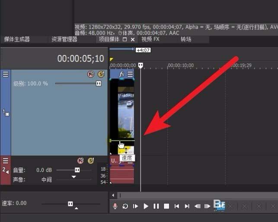Stop playback with the Stop button
This screenshot has width=278, height=222.
(166, 206)
